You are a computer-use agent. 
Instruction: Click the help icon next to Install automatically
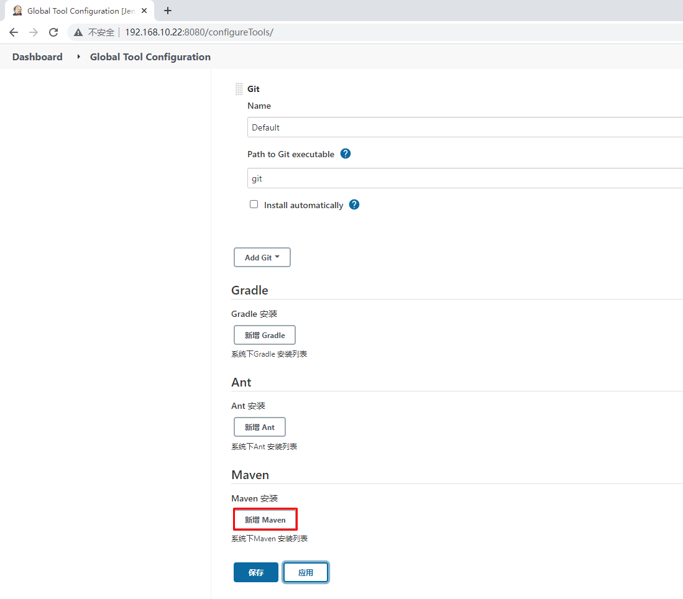[354, 204]
